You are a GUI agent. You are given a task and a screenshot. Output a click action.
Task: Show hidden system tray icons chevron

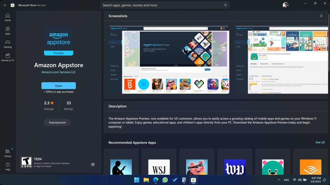coord(279,180)
